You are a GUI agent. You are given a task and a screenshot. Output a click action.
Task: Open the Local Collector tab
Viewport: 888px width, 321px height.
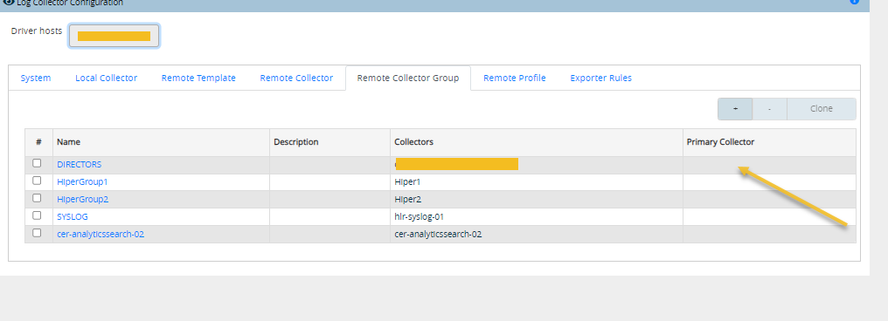(x=106, y=78)
